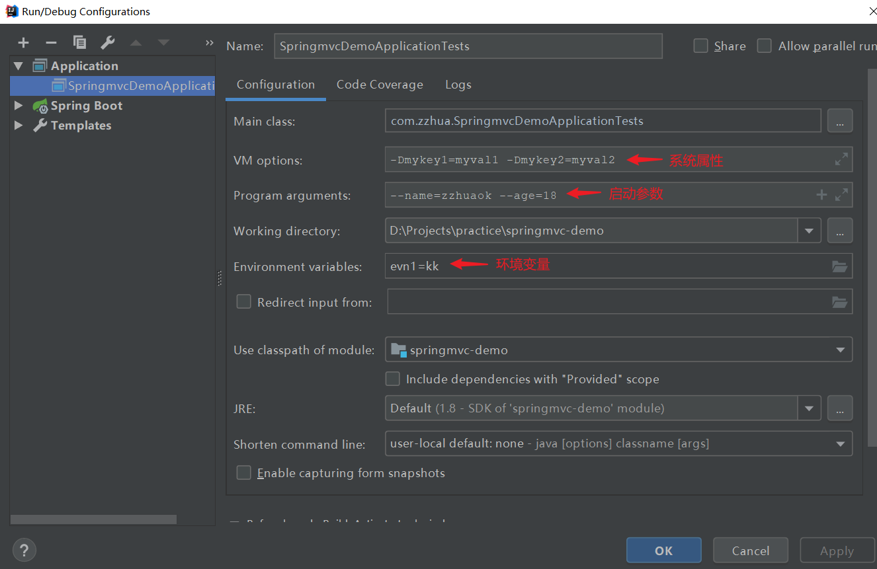Open Environment variables editor folder icon
This screenshot has height=569, width=877.
840,266
